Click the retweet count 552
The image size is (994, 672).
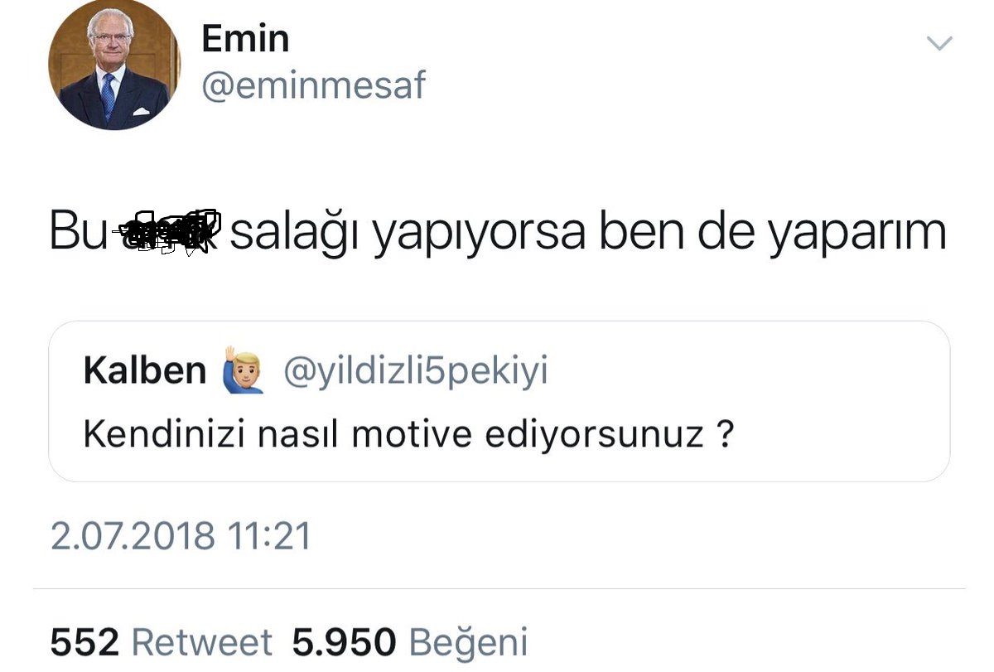point(85,642)
